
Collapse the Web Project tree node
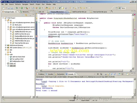tap(3, 18)
